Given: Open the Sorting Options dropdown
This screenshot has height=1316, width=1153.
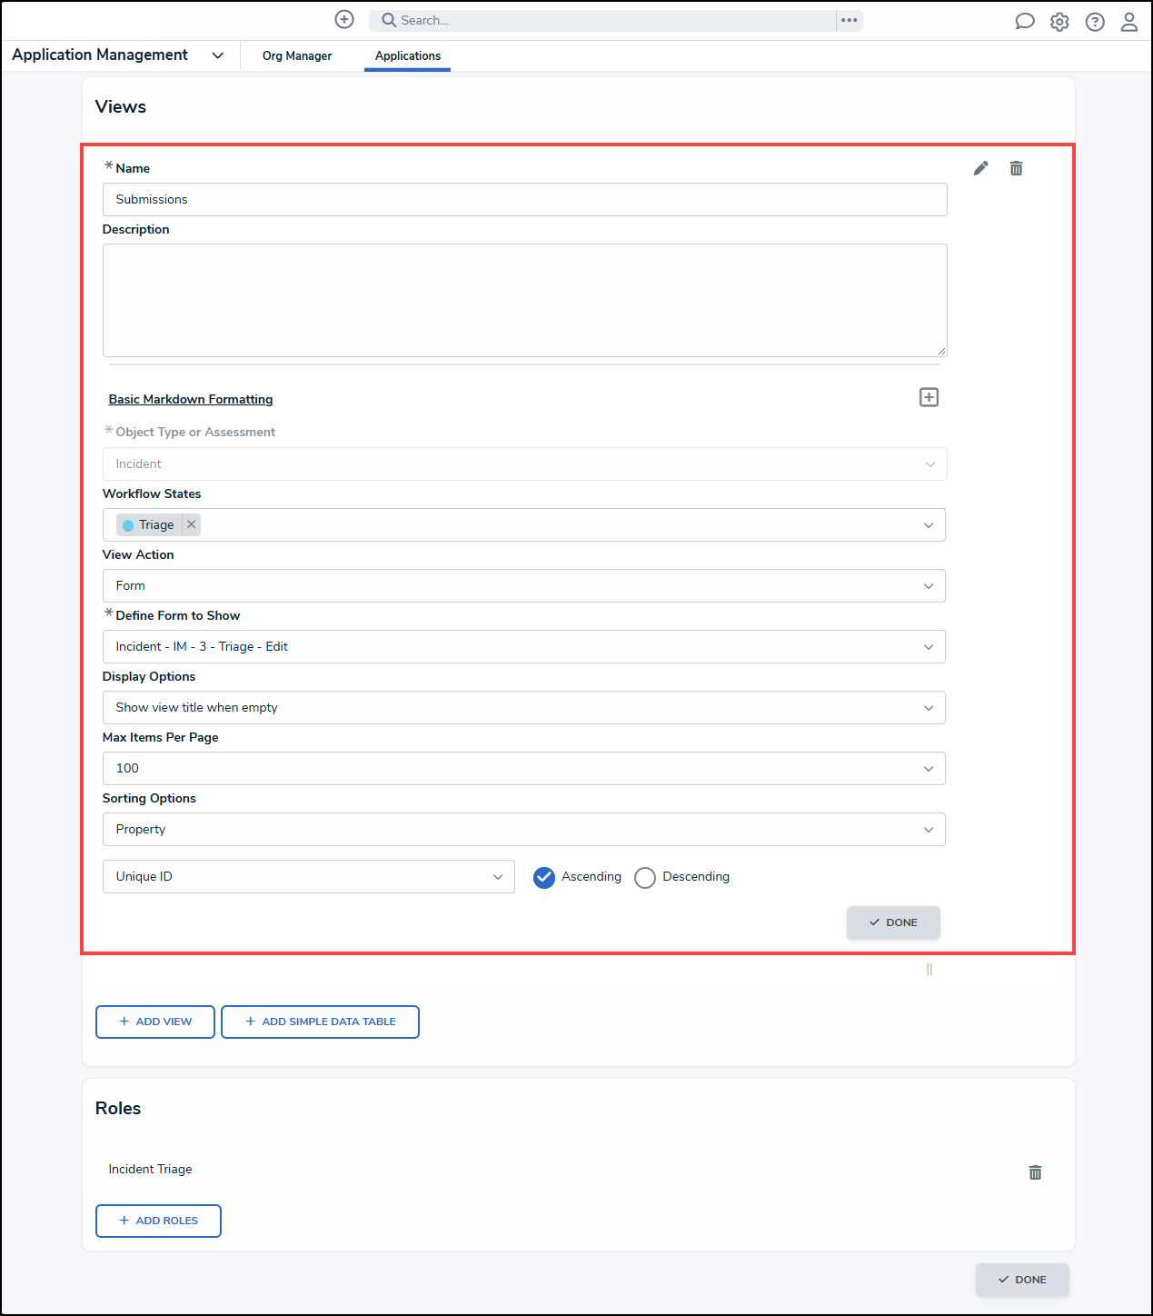Looking at the screenshot, I should [524, 830].
